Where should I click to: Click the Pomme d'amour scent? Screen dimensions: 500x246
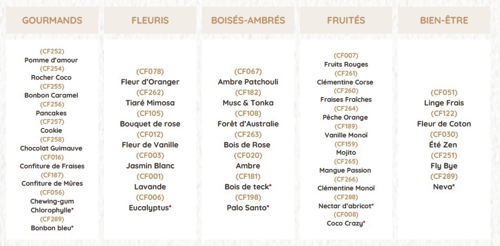click(x=51, y=60)
